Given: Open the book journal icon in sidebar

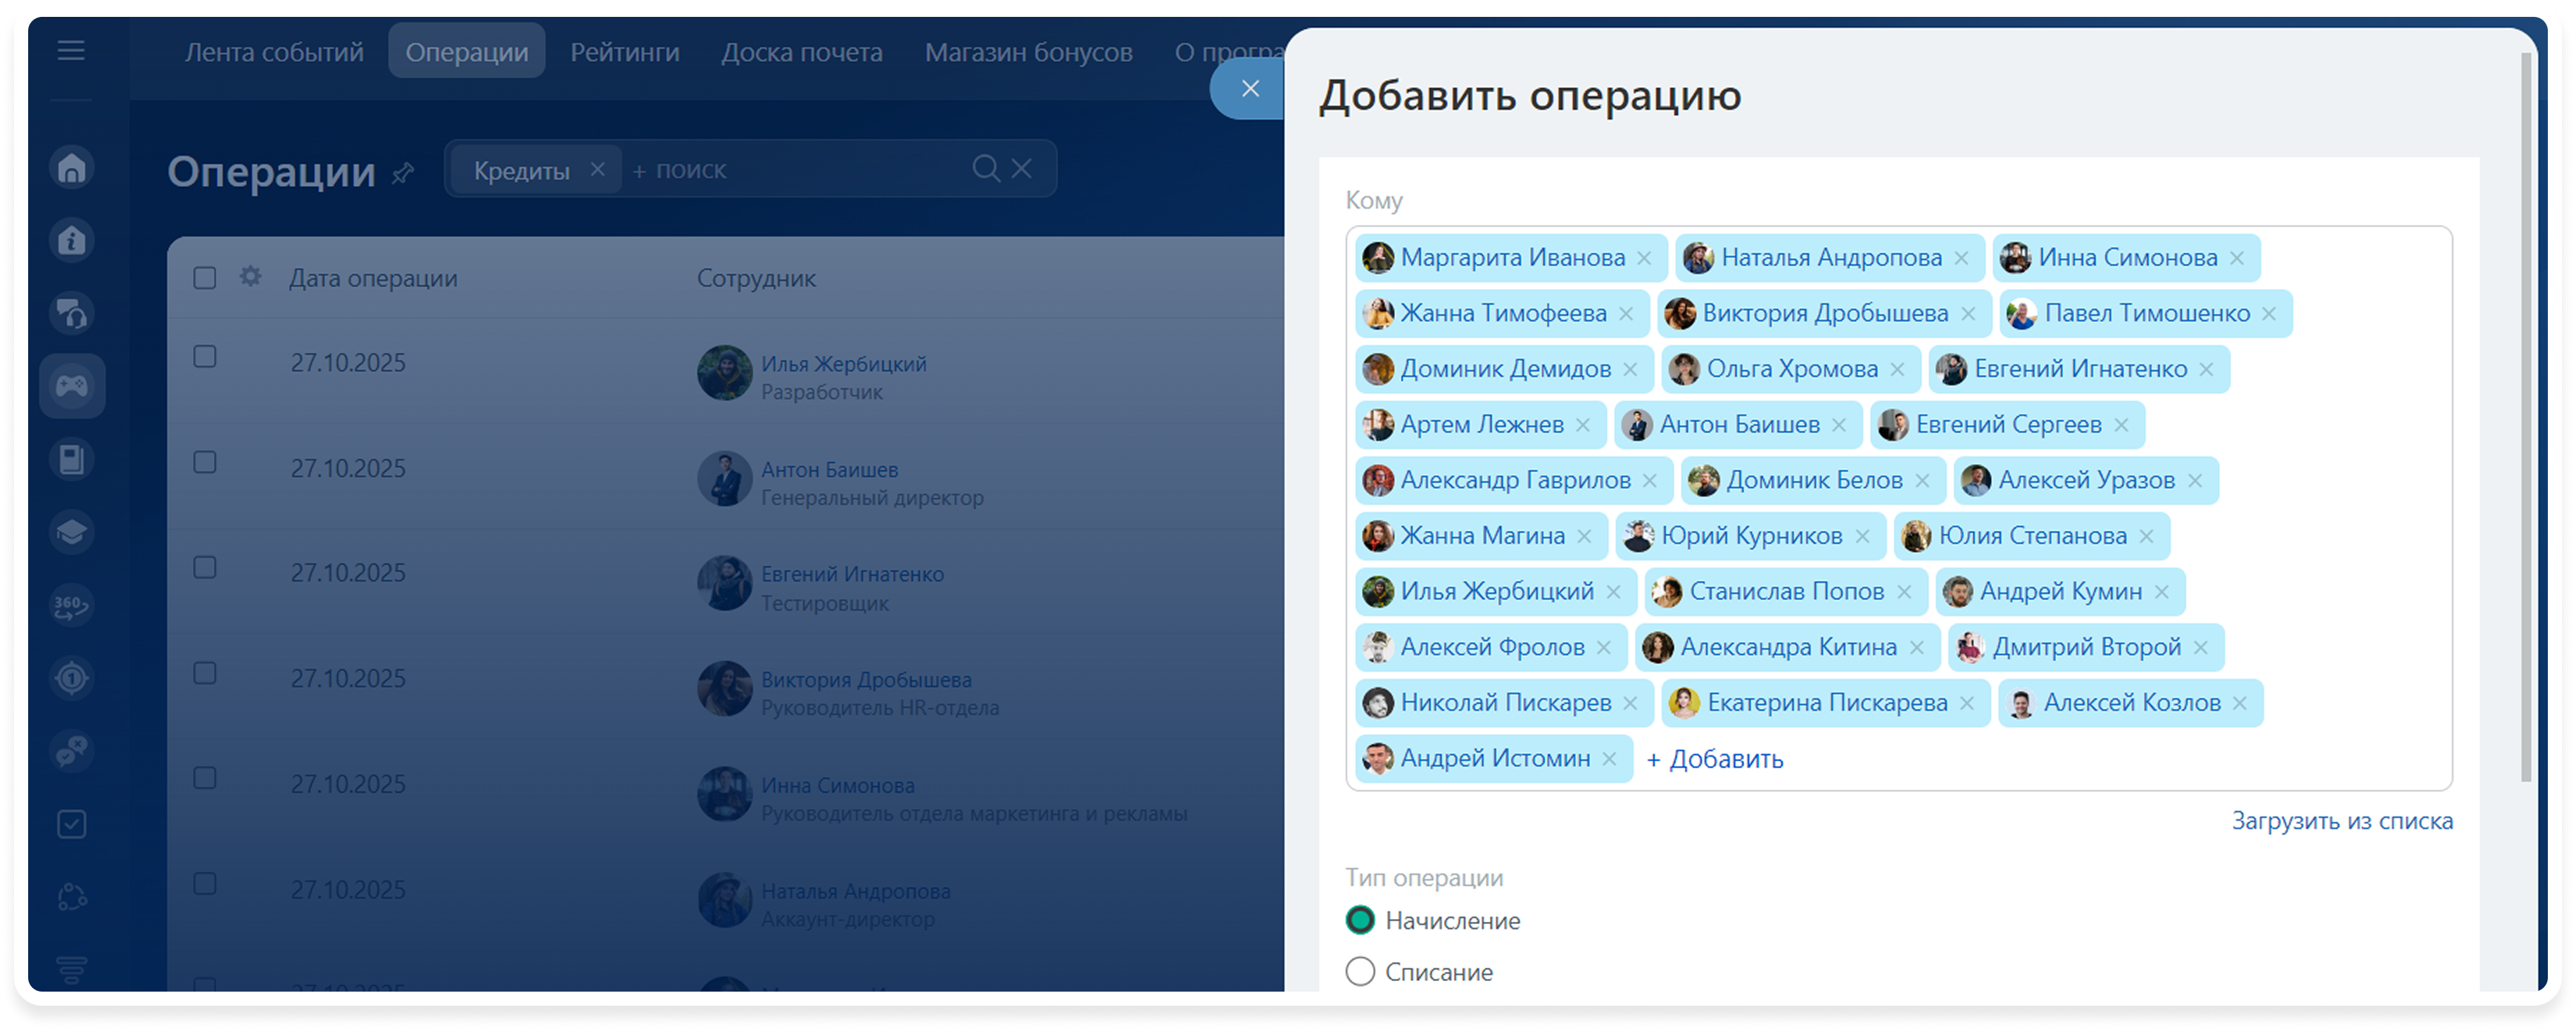Looking at the screenshot, I should tap(72, 459).
